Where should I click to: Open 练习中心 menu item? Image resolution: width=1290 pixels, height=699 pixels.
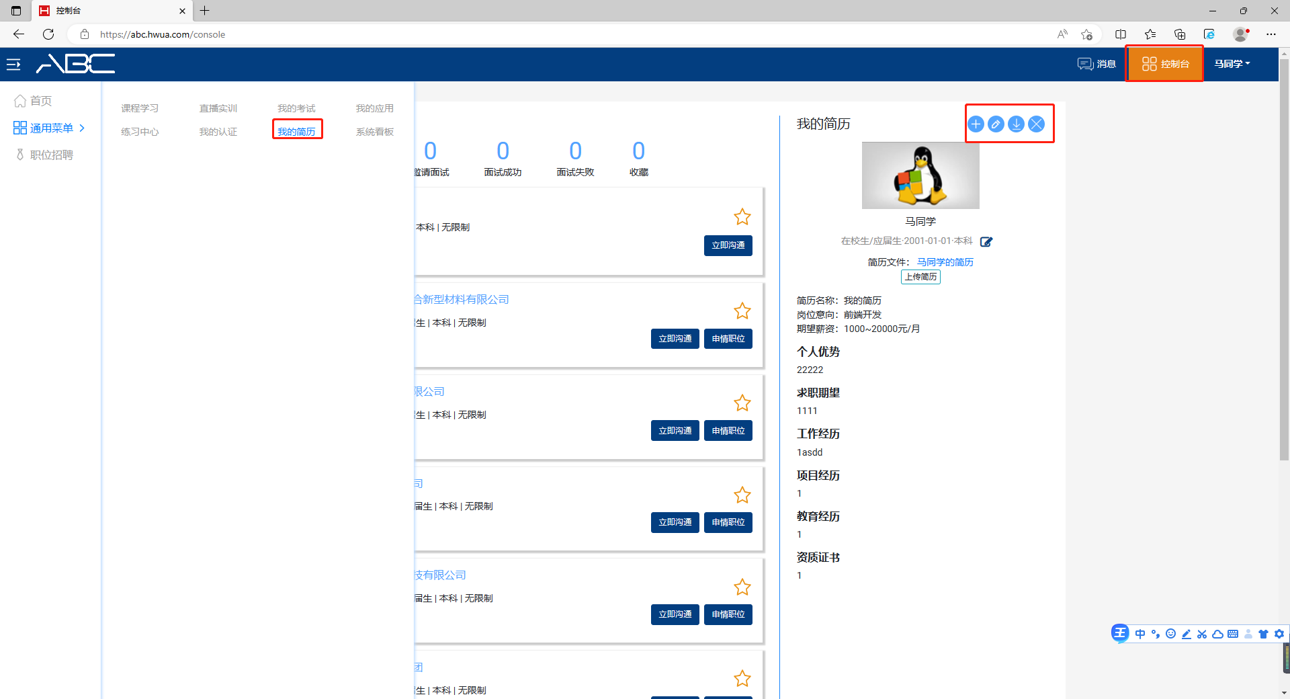pyautogui.click(x=140, y=132)
